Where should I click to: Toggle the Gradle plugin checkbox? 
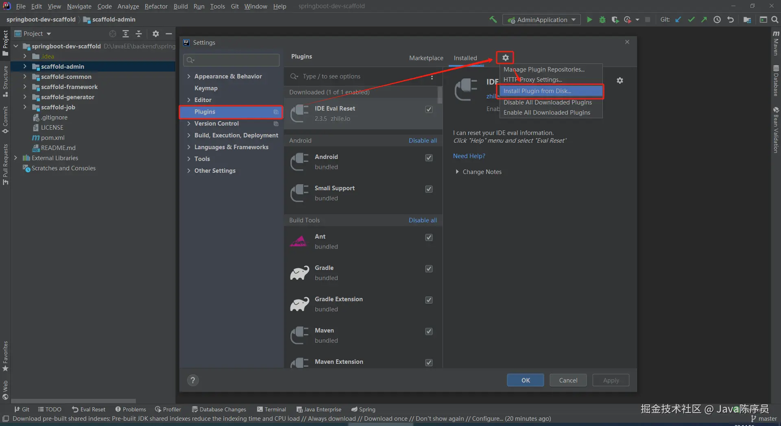point(429,269)
